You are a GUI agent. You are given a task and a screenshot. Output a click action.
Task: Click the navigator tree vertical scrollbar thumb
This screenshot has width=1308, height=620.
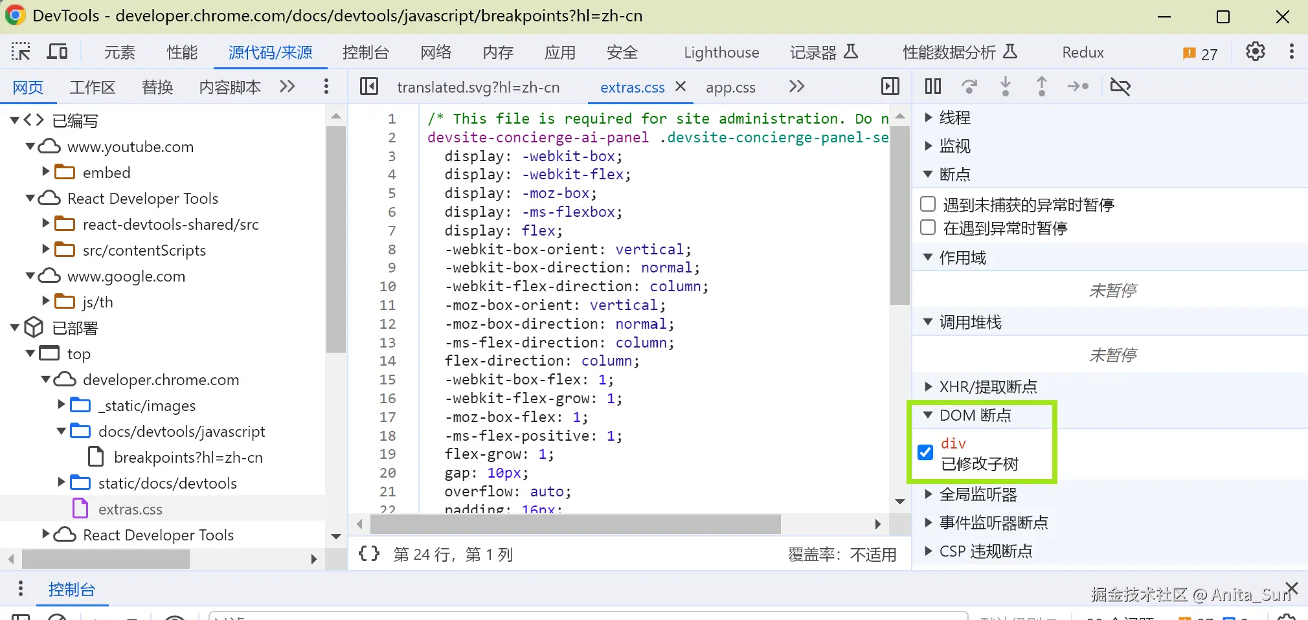click(335, 239)
